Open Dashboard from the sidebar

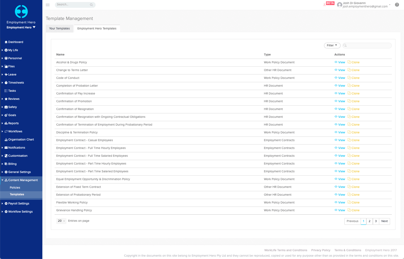coord(16,42)
